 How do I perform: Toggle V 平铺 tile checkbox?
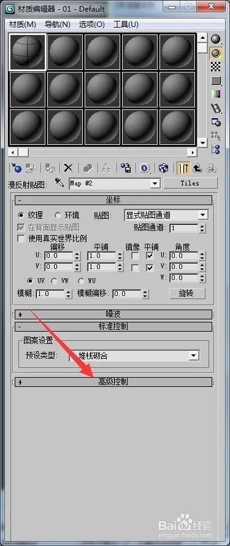coord(150,268)
